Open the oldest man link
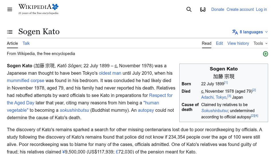 point(110,73)
